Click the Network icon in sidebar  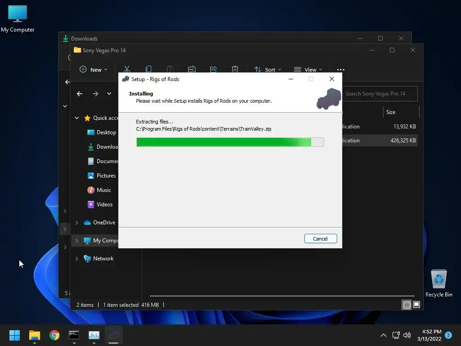point(87,259)
